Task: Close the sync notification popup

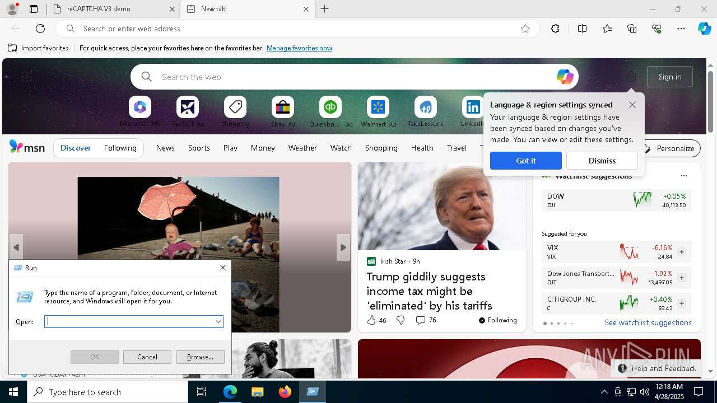Action: [632, 105]
